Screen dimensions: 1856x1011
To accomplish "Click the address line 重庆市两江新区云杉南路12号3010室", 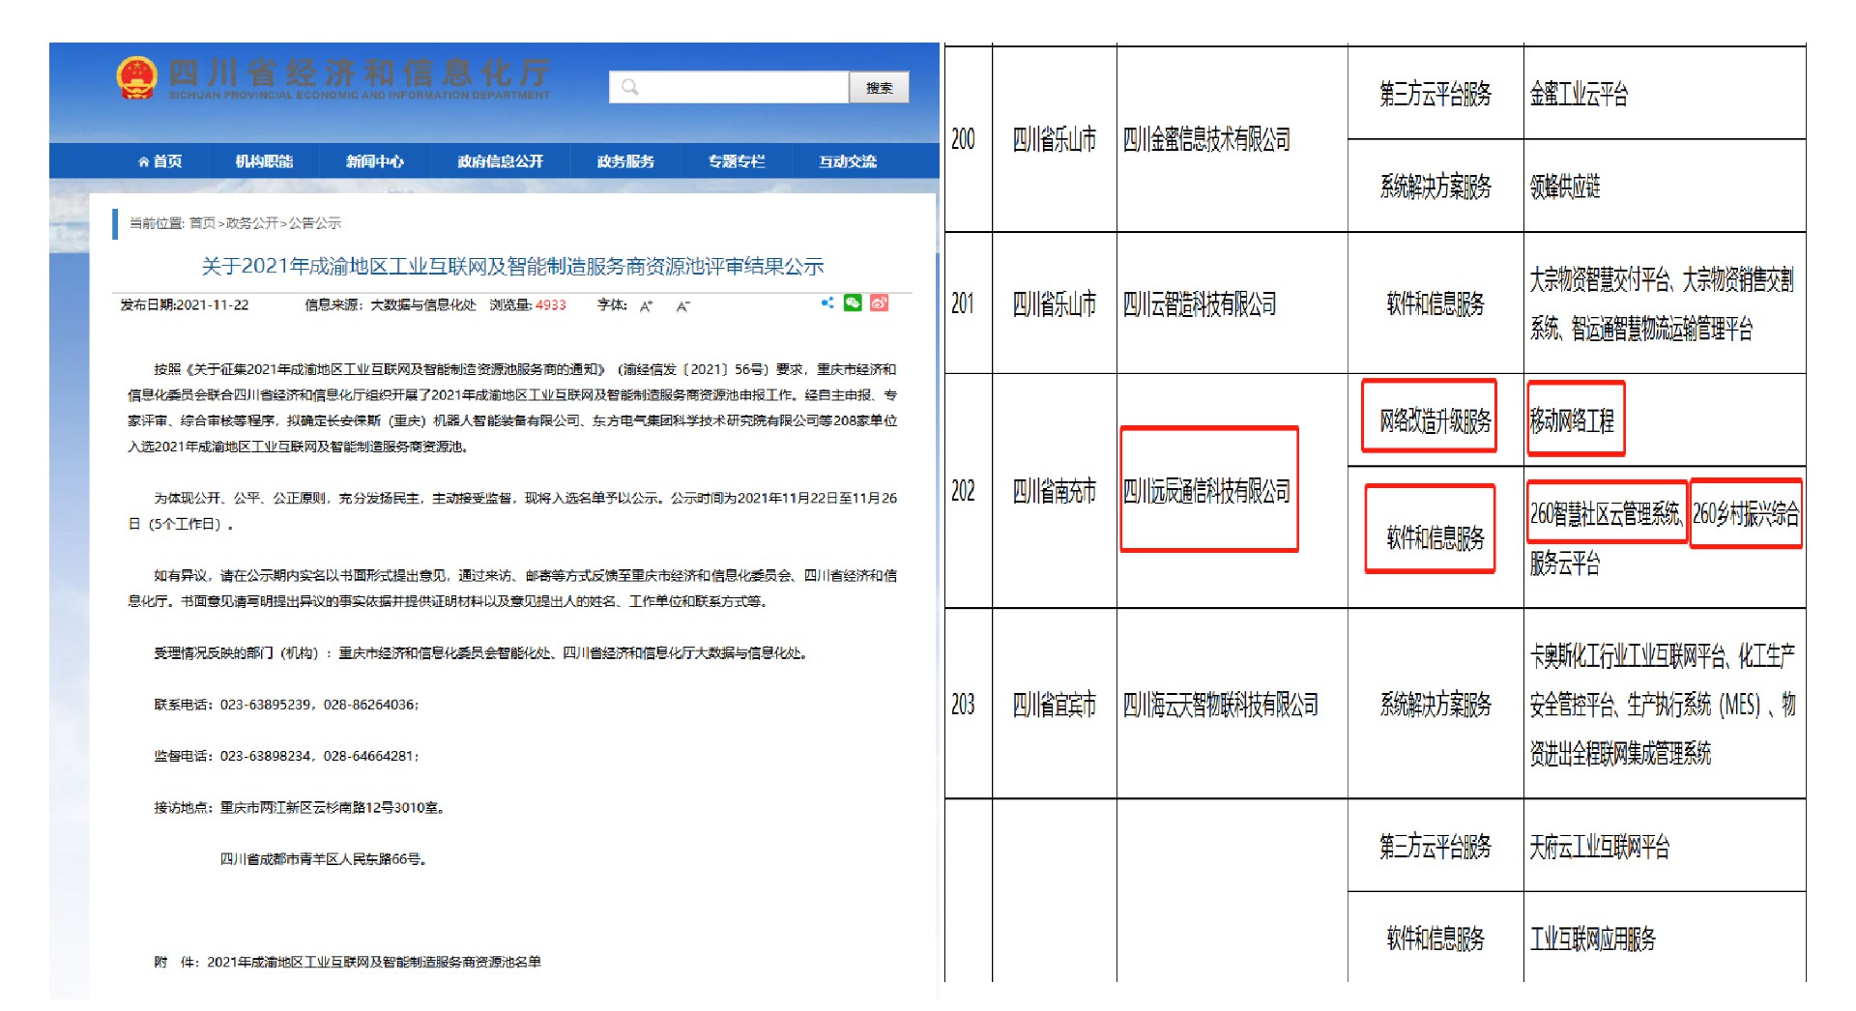I will pos(333,807).
